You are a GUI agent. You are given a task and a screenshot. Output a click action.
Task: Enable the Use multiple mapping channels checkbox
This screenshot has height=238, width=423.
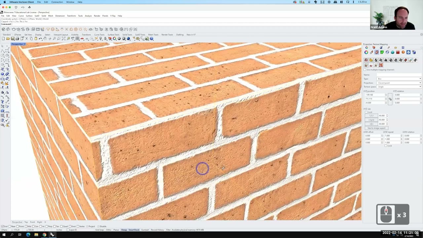[365, 70]
